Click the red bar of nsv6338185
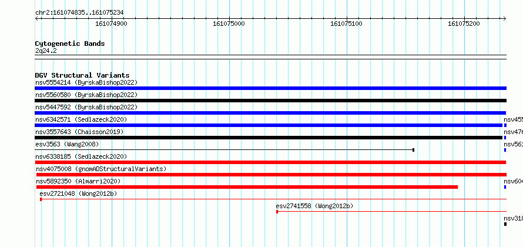 pos(270,162)
